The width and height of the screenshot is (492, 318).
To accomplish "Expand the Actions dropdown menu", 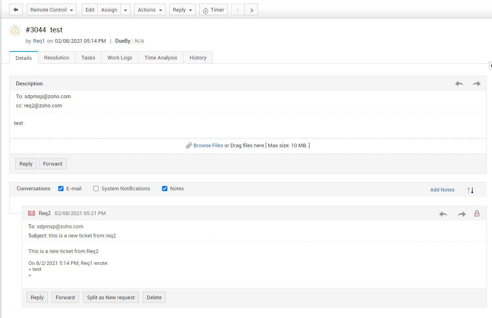I will point(150,10).
